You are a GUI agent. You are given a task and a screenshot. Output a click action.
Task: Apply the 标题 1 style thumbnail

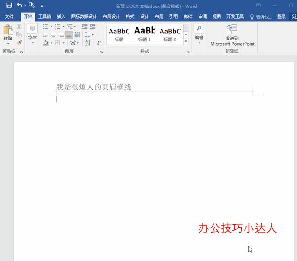[144, 35]
